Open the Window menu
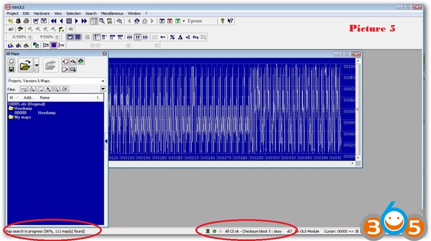 [x=134, y=13]
